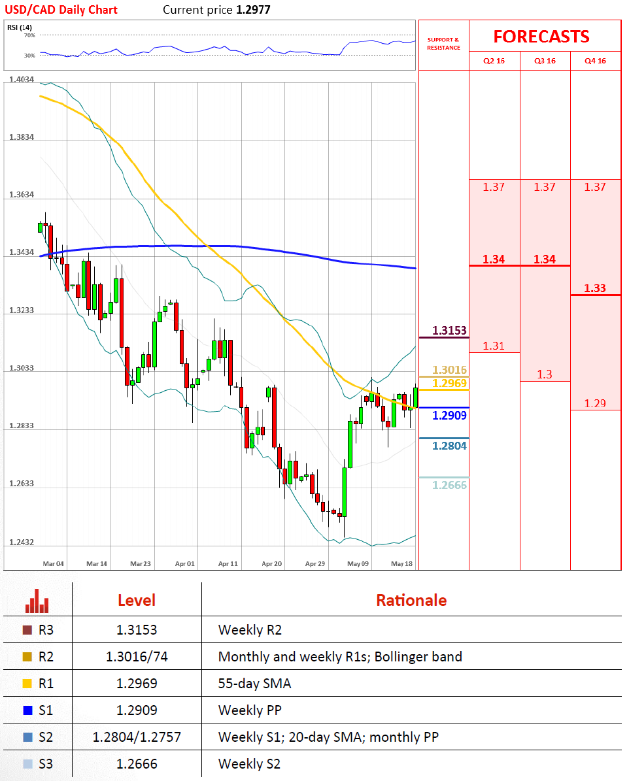Click the 1.2804/1.2757 level cell
Viewport: 629px width, 781px height.
point(137,737)
